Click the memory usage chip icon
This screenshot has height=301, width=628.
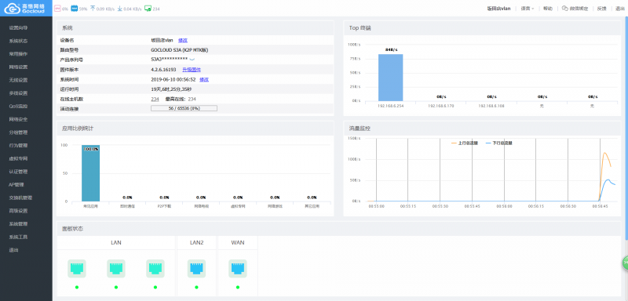[74, 8]
